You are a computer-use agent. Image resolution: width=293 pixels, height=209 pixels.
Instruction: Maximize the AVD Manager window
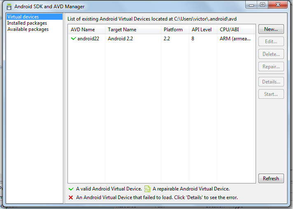coord(263,5)
